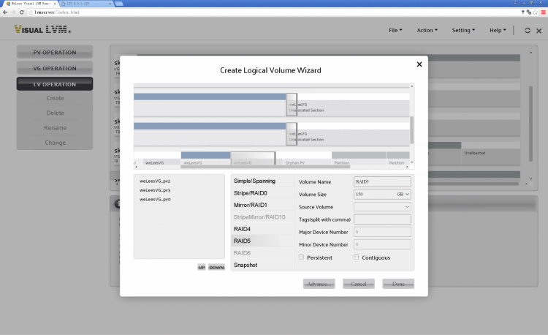Click the X icon beside the refresh icon
The height and width of the screenshot is (335, 548).
(539, 31)
